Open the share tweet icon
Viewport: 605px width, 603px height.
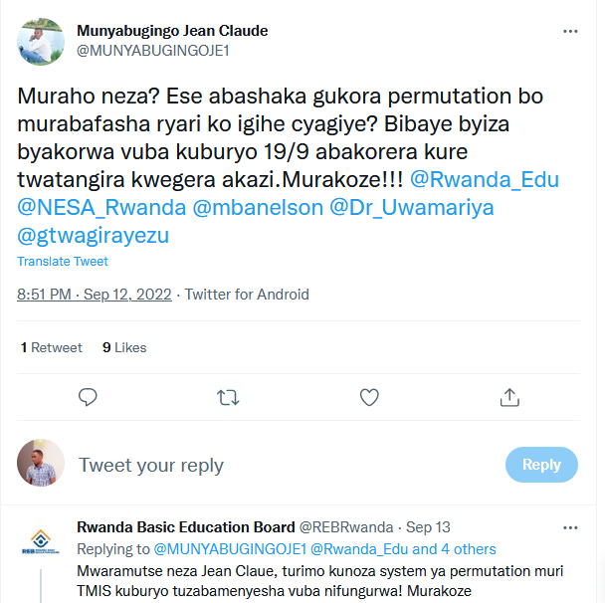tap(509, 397)
